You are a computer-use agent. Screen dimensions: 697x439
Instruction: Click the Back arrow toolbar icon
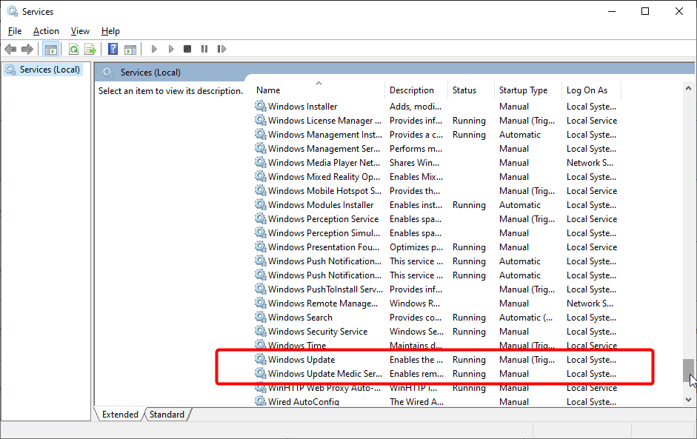coord(10,49)
